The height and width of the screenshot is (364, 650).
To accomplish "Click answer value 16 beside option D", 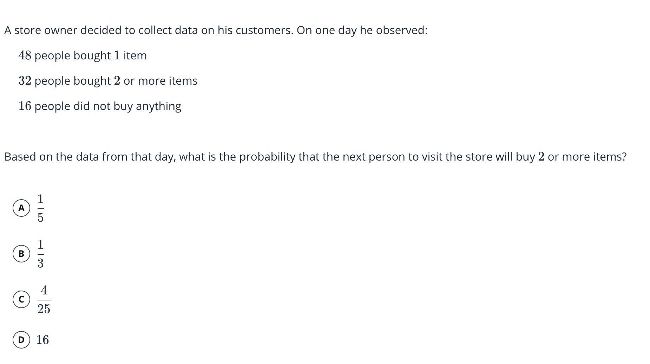I will [x=42, y=340].
